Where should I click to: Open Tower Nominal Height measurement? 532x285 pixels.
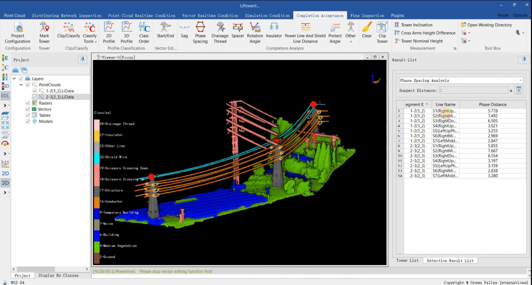[418, 41]
